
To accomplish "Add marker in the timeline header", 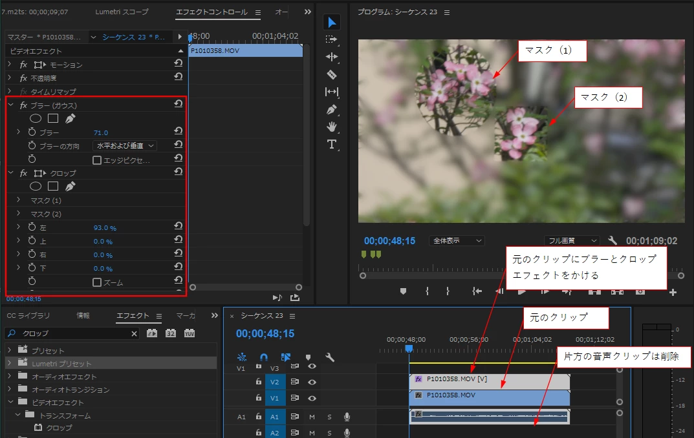I will [x=309, y=357].
